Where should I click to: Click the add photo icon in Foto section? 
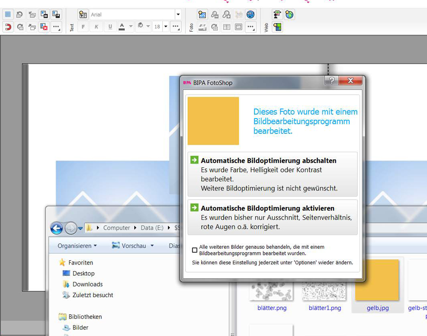click(202, 15)
